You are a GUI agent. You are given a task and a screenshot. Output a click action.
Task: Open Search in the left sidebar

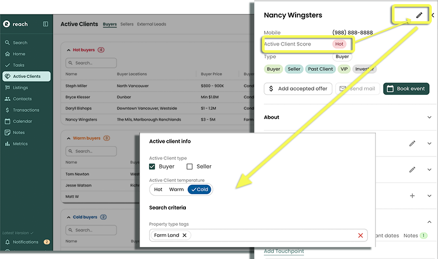point(20,42)
